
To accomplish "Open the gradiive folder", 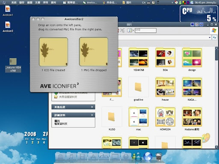I will pos(139,89).
